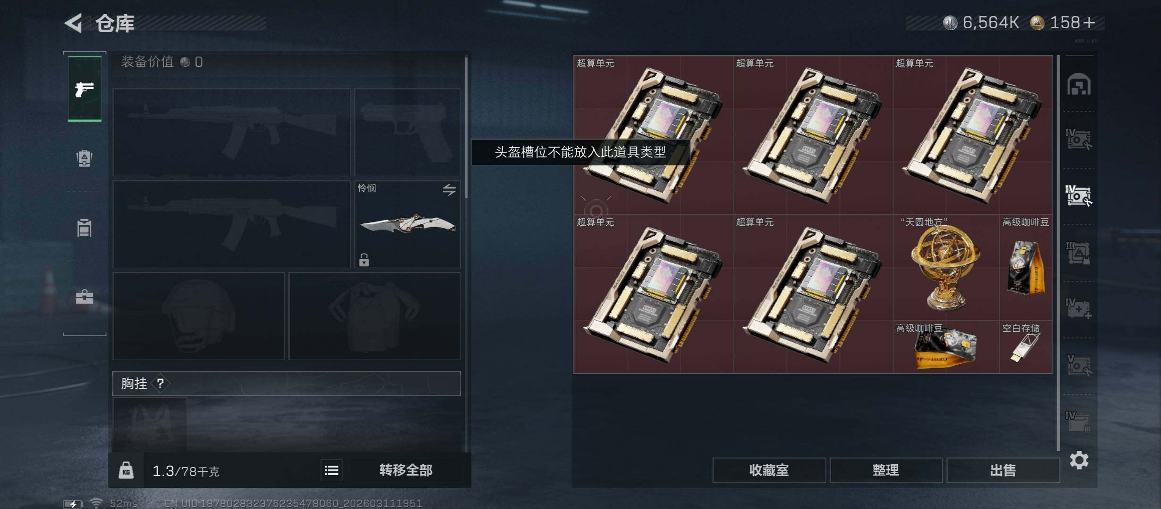Viewport: 1161px width, 509px height.
Task: Open the briefcase tab in left sidebar
Action: click(84, 296)
